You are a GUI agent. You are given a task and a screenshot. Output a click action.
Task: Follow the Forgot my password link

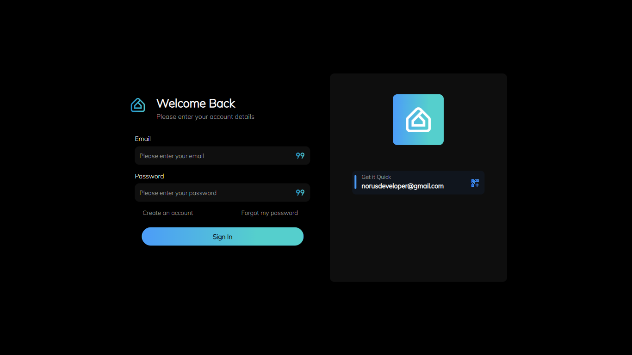click(269, 213)
